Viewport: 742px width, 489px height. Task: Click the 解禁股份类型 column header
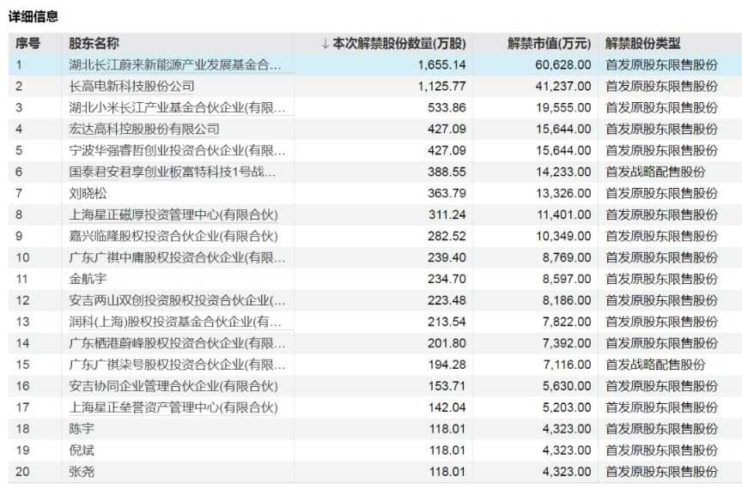click(x=642, y=44)
